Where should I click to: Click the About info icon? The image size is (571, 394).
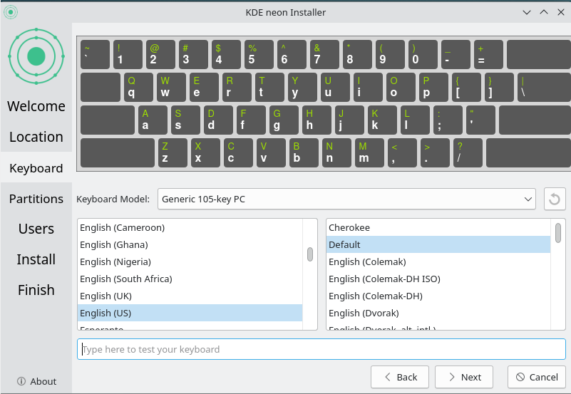click(21, 381)
